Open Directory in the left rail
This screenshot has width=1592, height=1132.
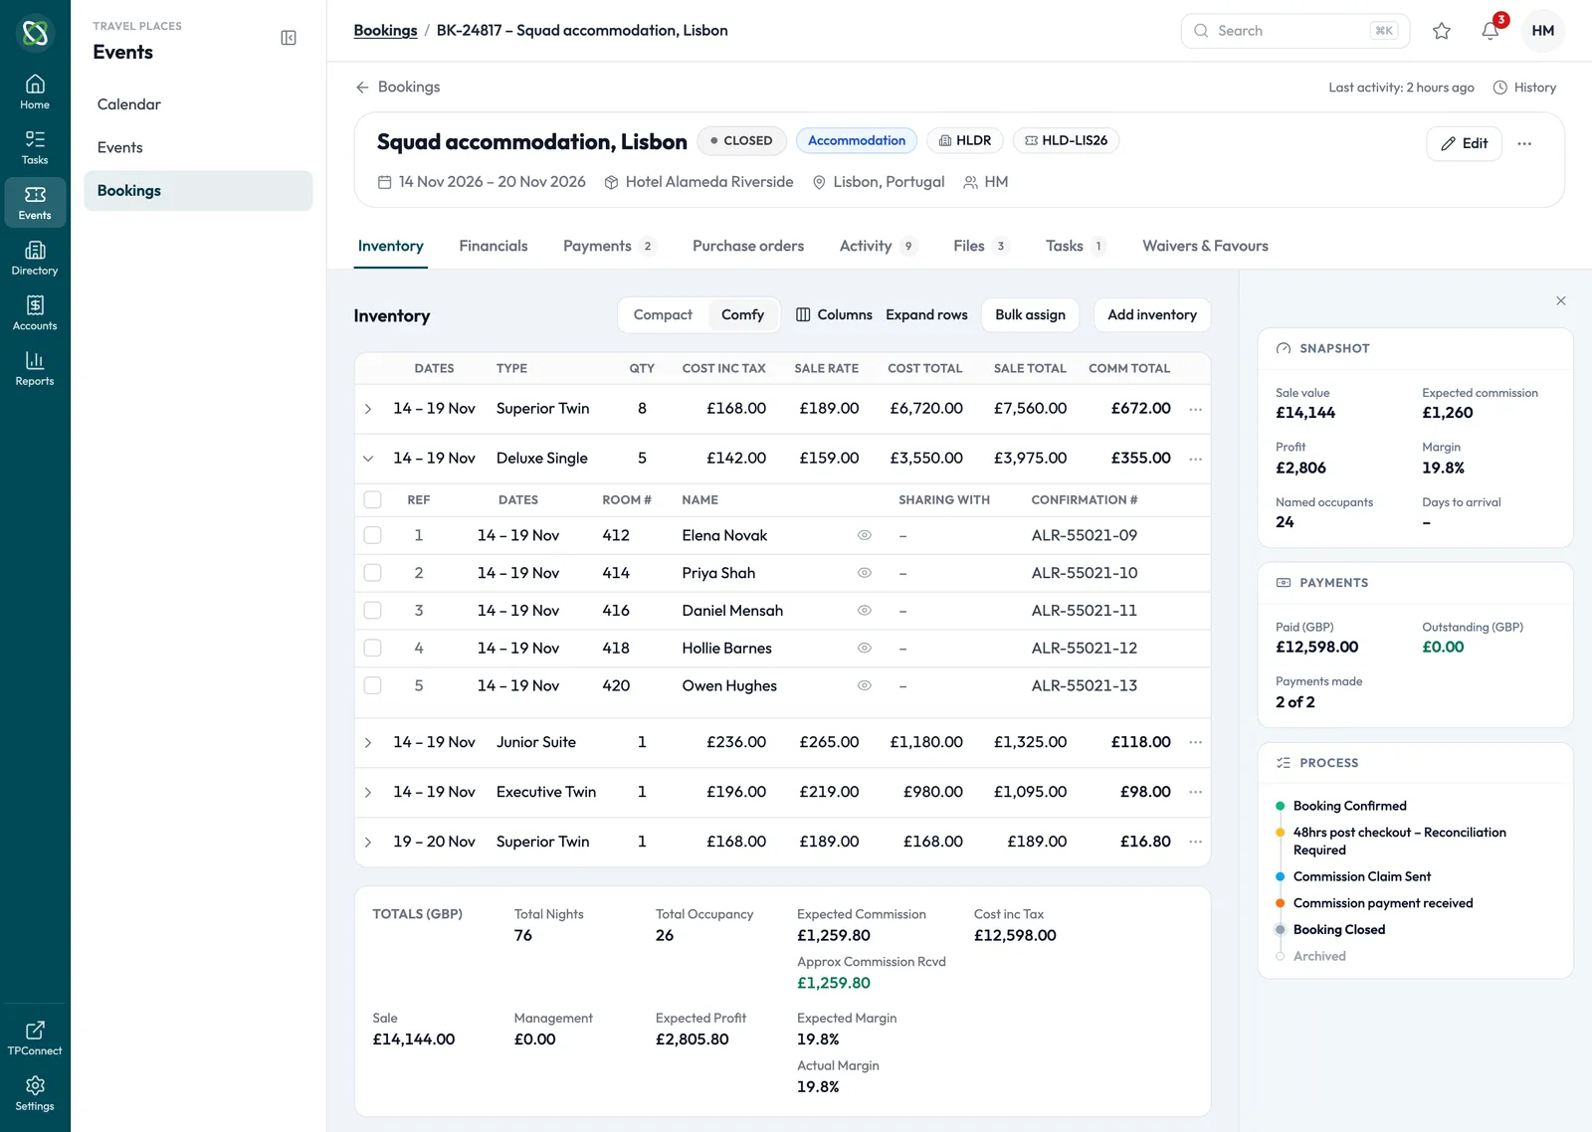35,258
